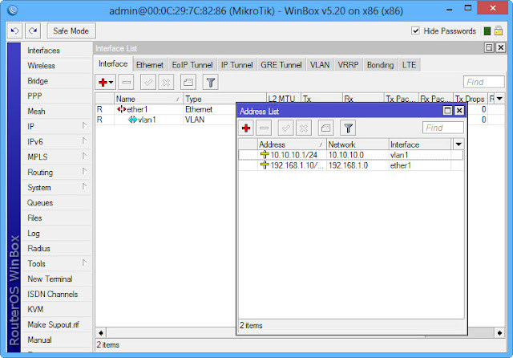513x358 pixels.
Task: Click disable X in Address List
Action: tap(304, 128)
